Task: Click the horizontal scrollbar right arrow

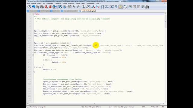Action: [x=163, y=104]
